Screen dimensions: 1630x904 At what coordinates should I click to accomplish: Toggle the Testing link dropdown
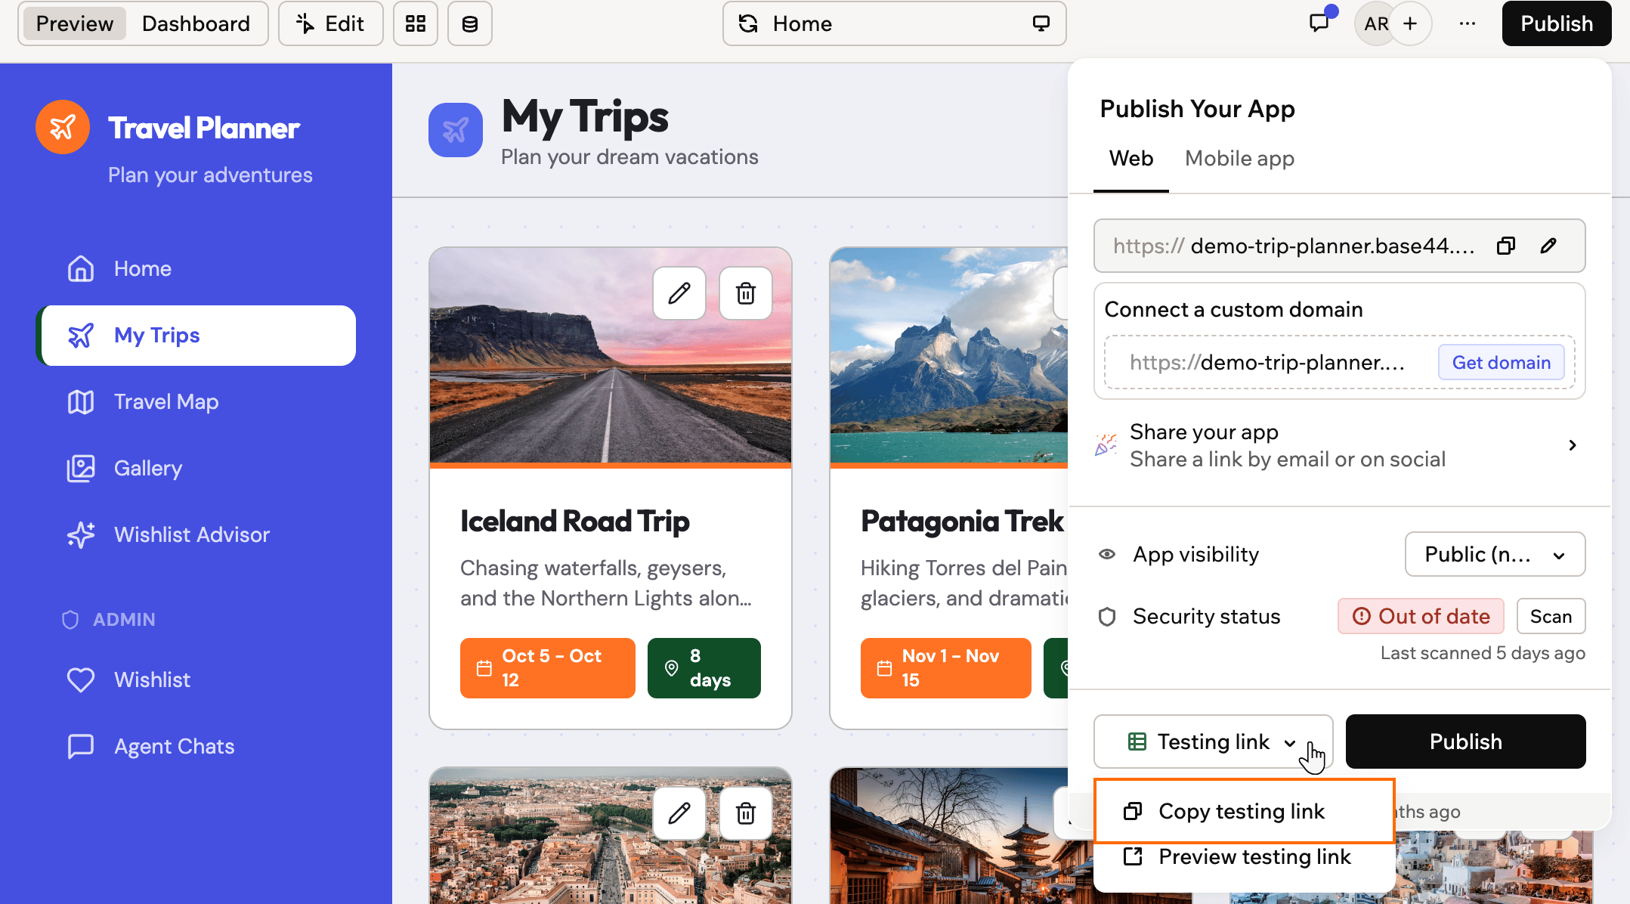point(1213,741)
